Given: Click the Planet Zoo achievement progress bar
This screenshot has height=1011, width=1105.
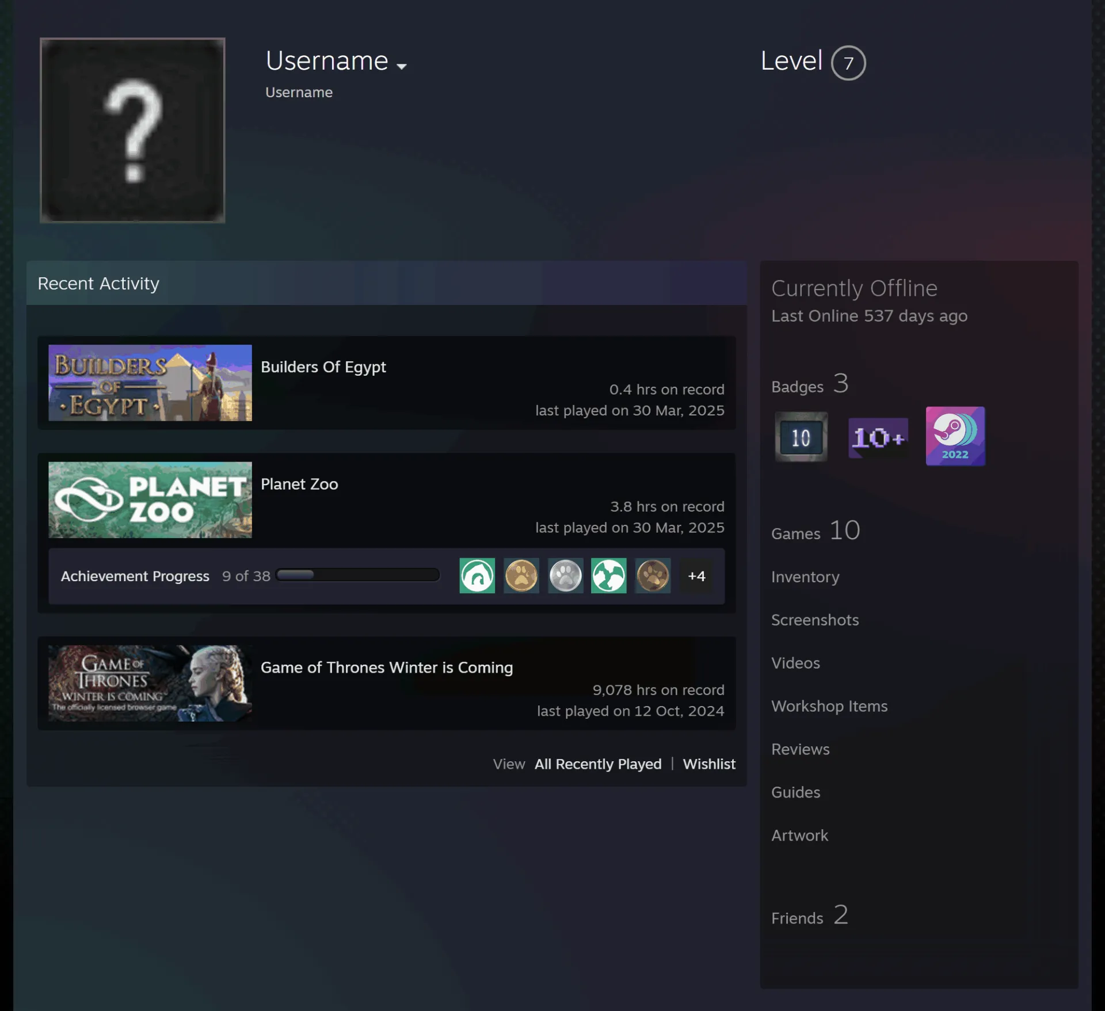Looking at the screenshot, I should [x=357, y=575].
